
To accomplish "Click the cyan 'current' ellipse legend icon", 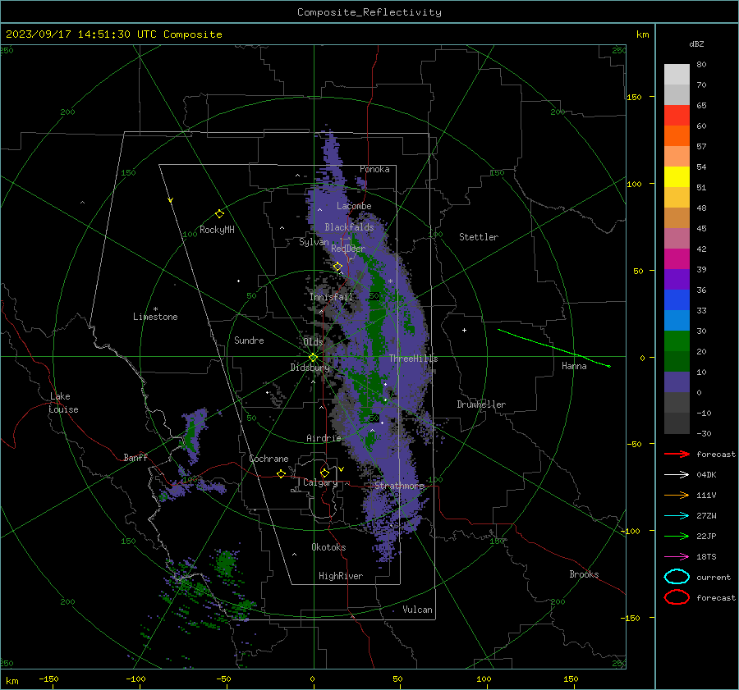I will click(x=677, y=577).
